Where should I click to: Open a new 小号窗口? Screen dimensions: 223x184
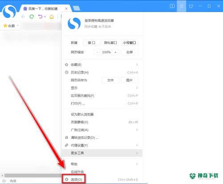pyautogui.click(x=129, y=43)
